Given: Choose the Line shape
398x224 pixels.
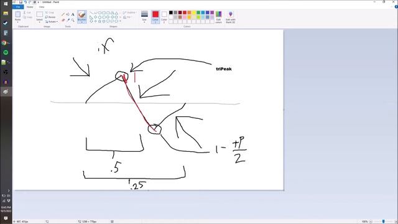Looking at the screenshot, I should click(x=91, y=12).
